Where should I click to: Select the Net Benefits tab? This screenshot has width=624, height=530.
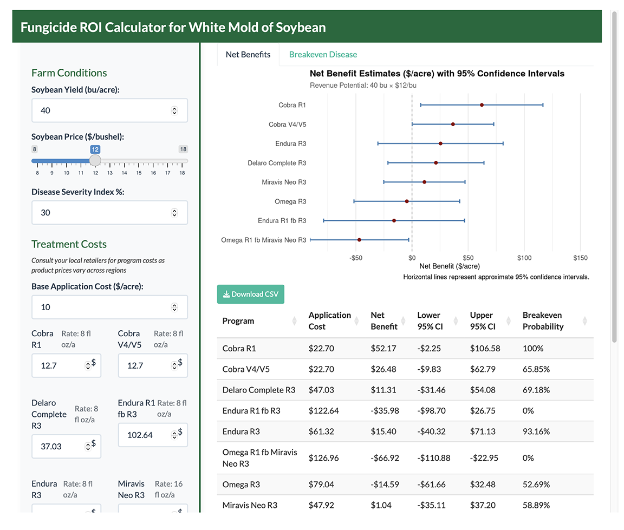click(248, 55)
